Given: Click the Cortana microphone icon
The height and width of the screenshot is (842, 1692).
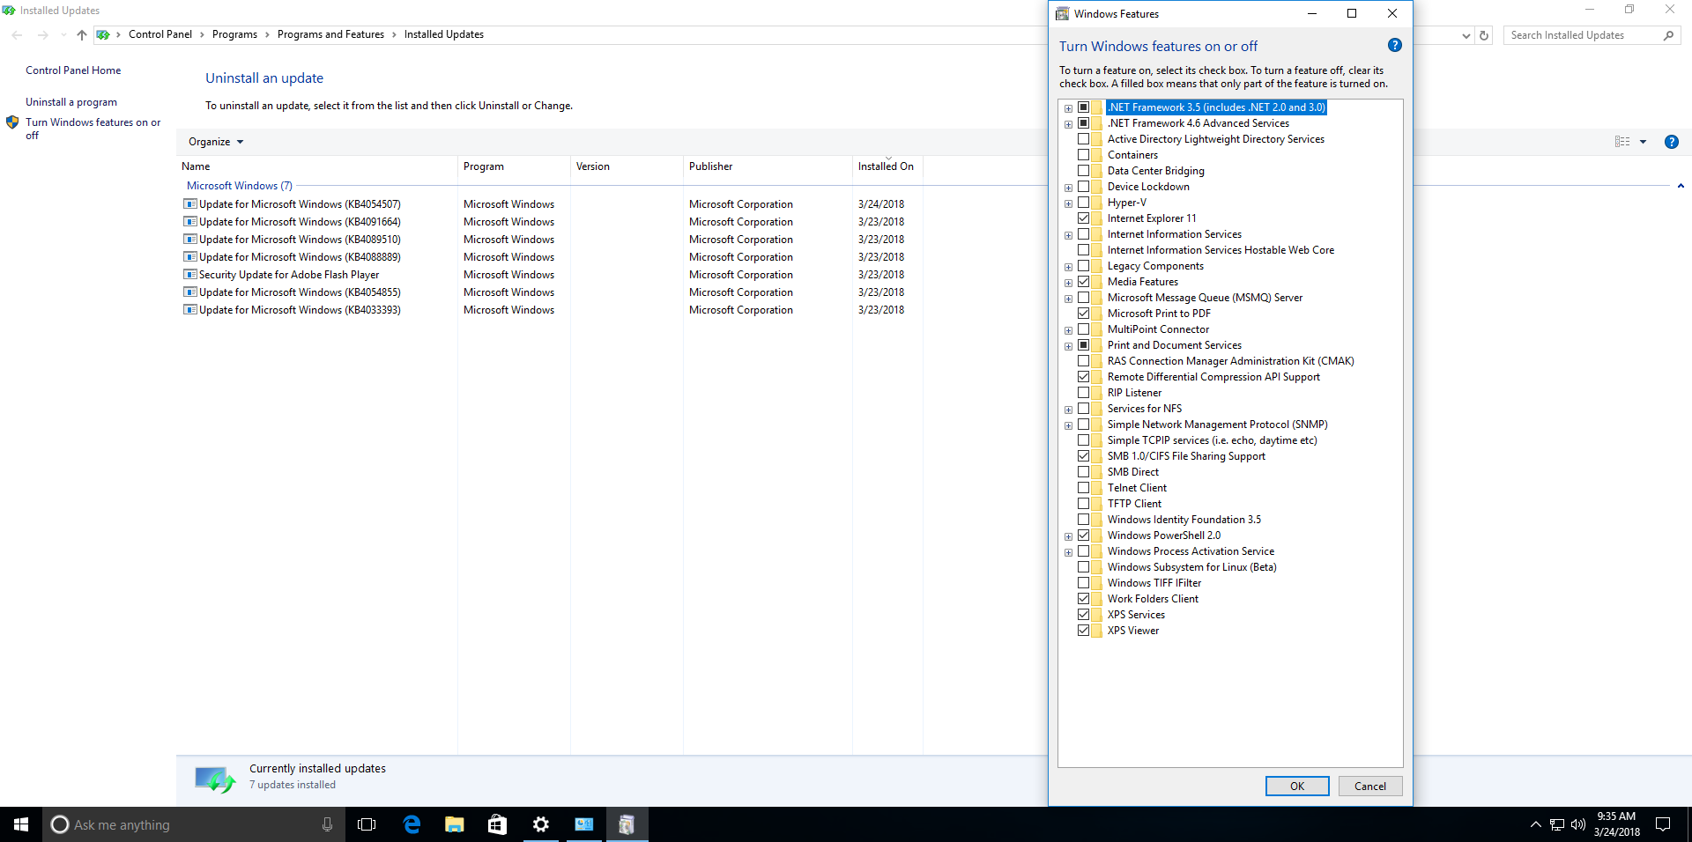Looking at the screenshot, I should [327, 824].
